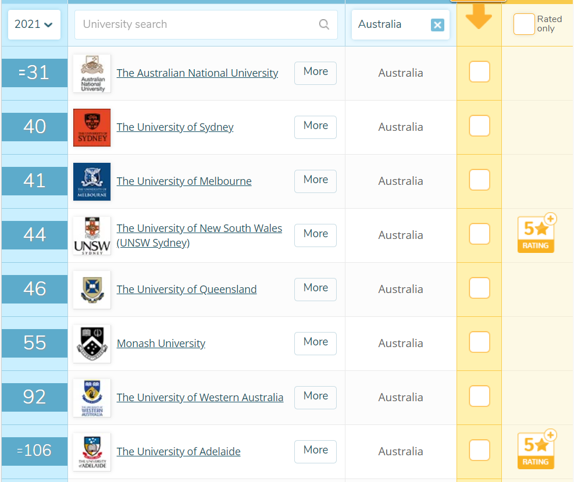Click the Monash University crest logo
574x482 pixels.
[92, 344]
